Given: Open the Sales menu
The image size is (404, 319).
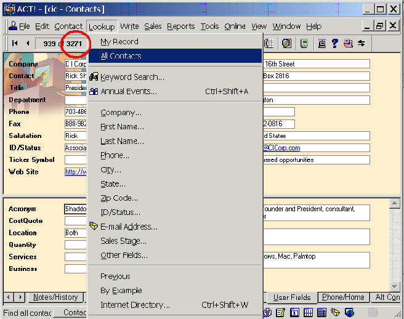Looking at the screenshot, I should [x=153, y=26].
